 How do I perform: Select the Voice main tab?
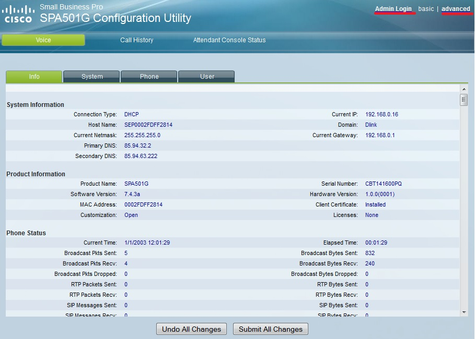coord(43,40)
